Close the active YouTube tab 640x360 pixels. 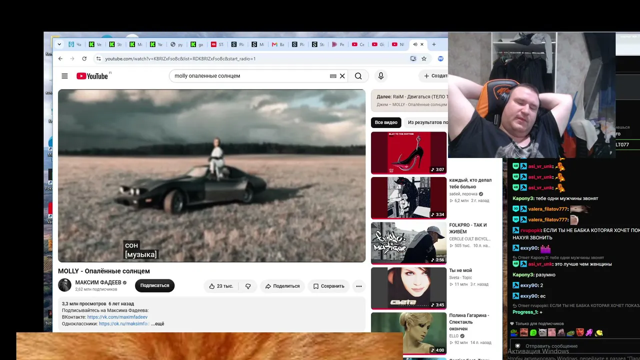pyautogui.click(x=422, y=44)
